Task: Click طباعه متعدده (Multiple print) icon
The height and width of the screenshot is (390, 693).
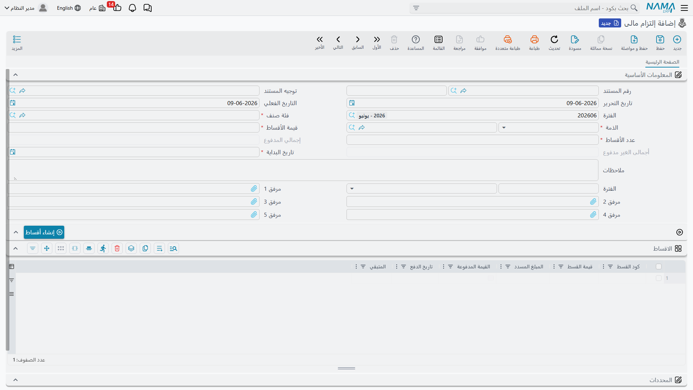Action: tap(507, 43)
